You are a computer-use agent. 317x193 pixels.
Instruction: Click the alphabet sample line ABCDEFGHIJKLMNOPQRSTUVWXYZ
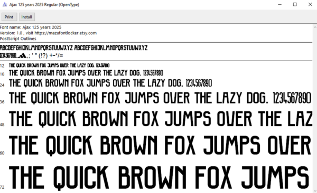pyautogui.click(x=73, y=48)
